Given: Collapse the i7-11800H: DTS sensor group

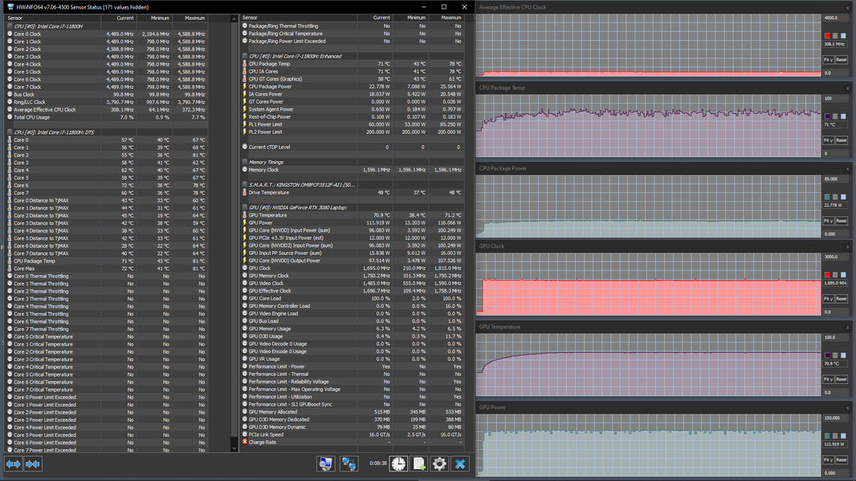Looking at the screenshot, I should [x=10, y=132].
